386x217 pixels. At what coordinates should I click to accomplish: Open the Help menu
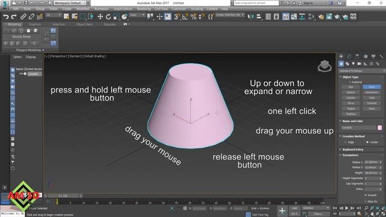pyautogui.click(x=224, y=9)
